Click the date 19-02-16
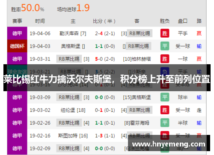Viewport: 214px width, 155px height. click(x=40, y=136)
